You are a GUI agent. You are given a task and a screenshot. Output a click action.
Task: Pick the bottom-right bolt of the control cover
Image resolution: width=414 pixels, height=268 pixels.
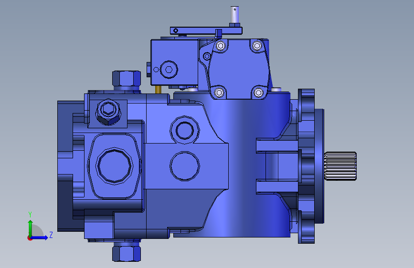(258, 93)
